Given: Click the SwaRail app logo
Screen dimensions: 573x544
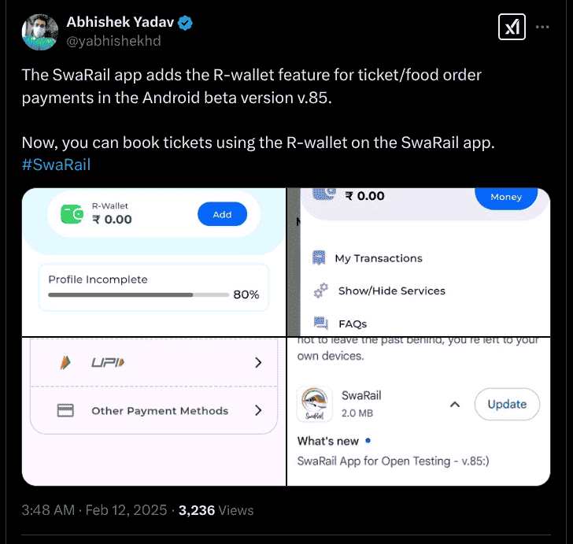Looking at the screenshot, I should click(315, 404).
